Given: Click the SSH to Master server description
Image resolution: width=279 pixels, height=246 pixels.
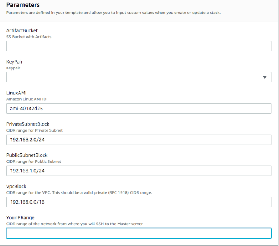Looking at the screenshot, I should 74,224.
